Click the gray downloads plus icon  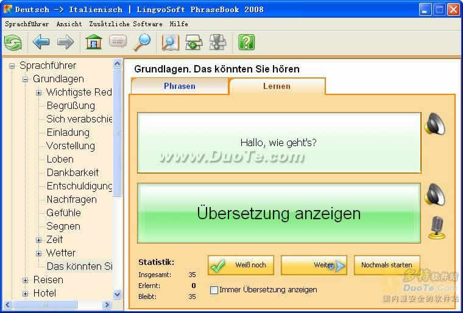(218, 43)
